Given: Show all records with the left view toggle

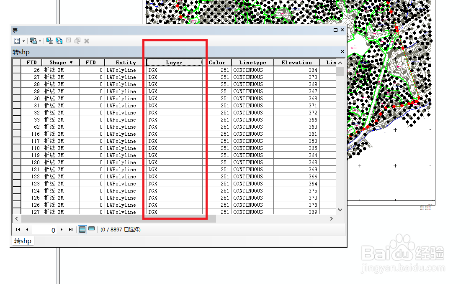Looking at the screenshot, I should coord(82,229).
